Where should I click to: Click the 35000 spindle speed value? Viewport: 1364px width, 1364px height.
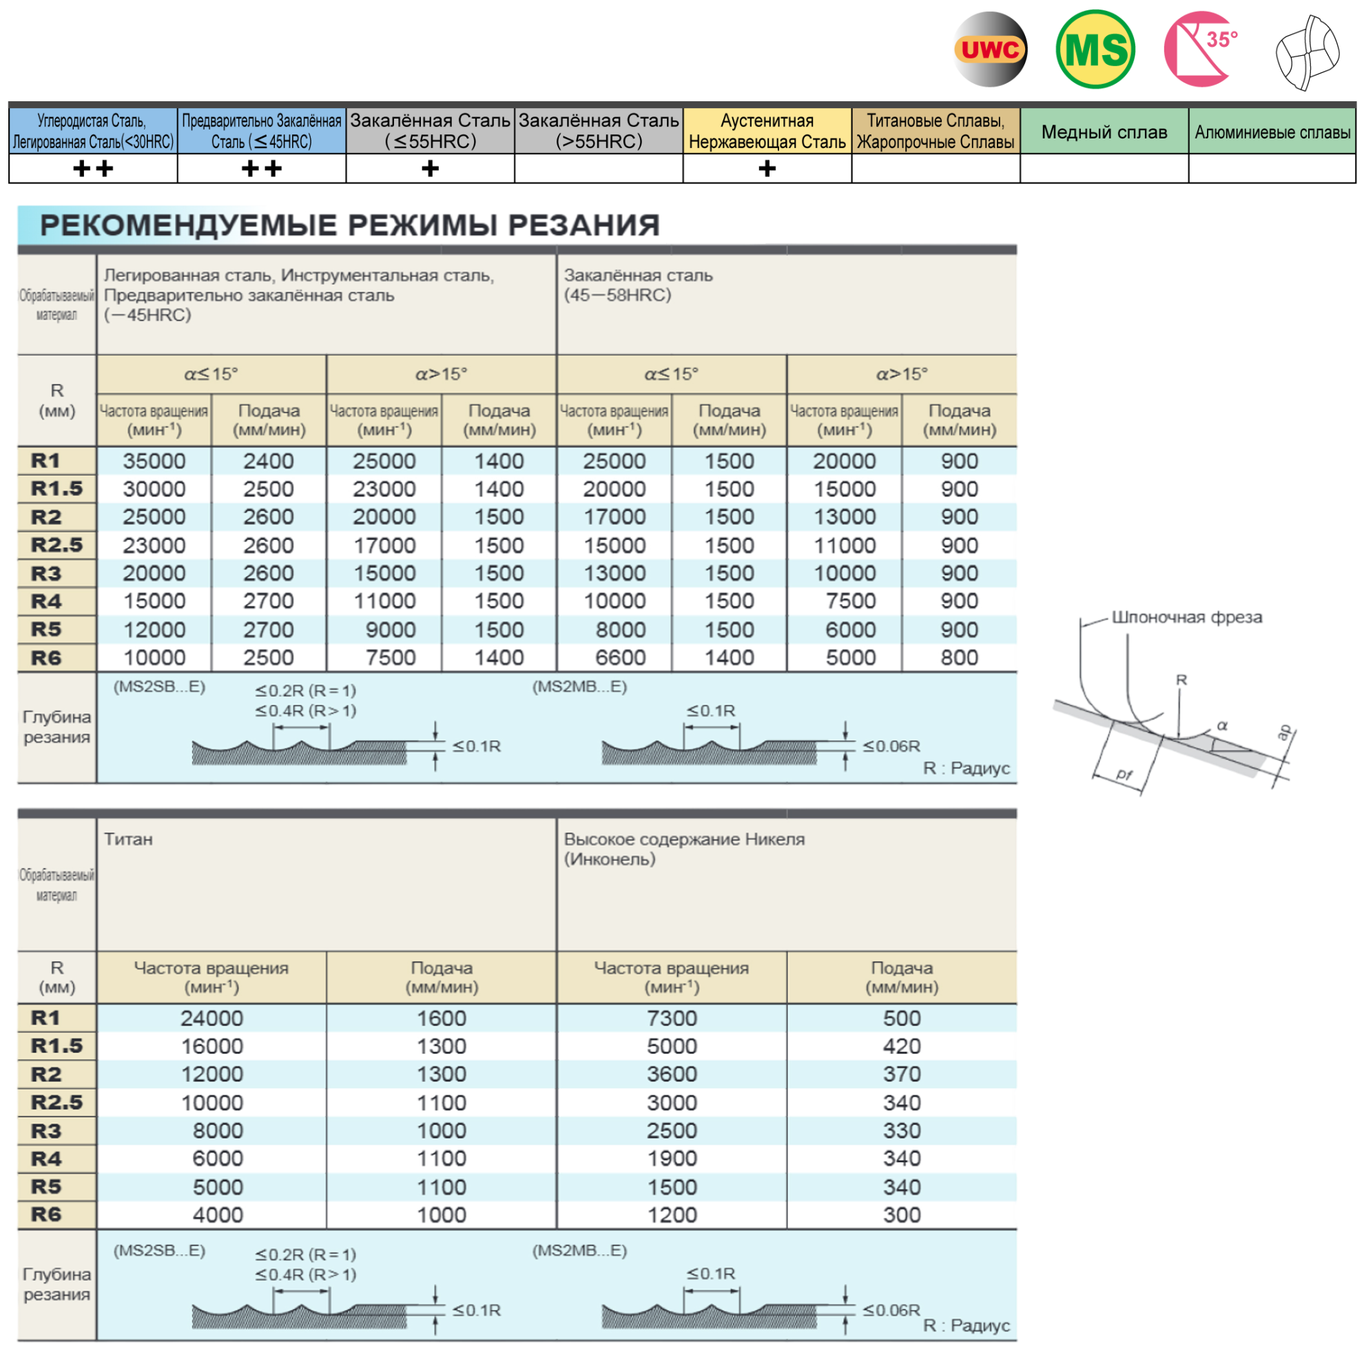(x=154, y=461)
